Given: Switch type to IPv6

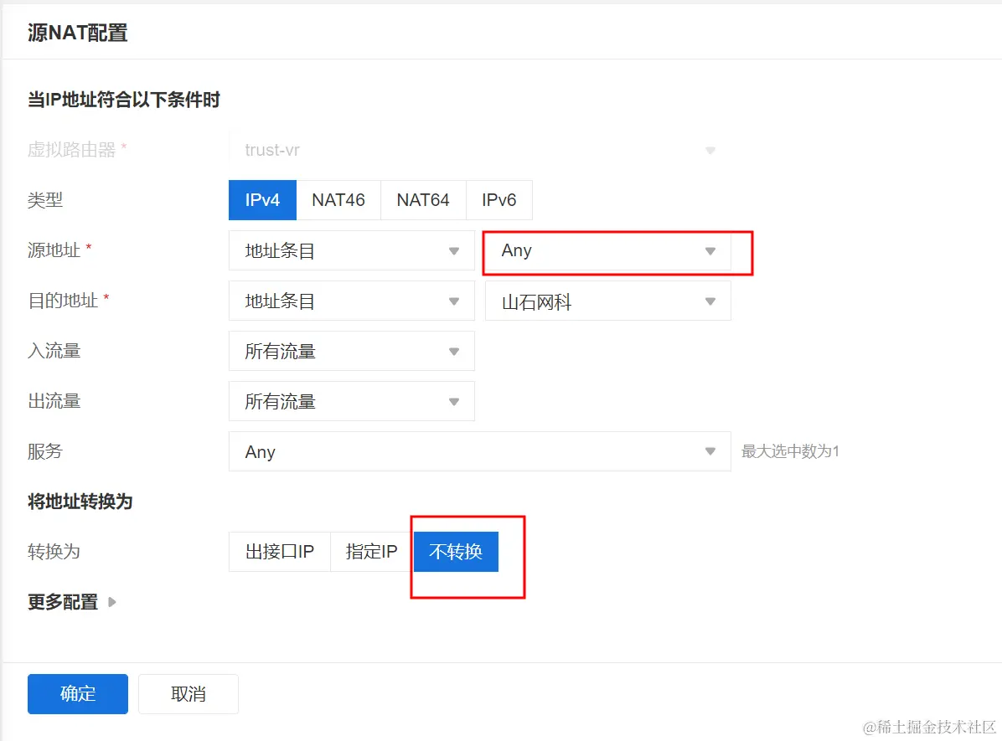Looking at the screenshot, I should click(499, 200).
